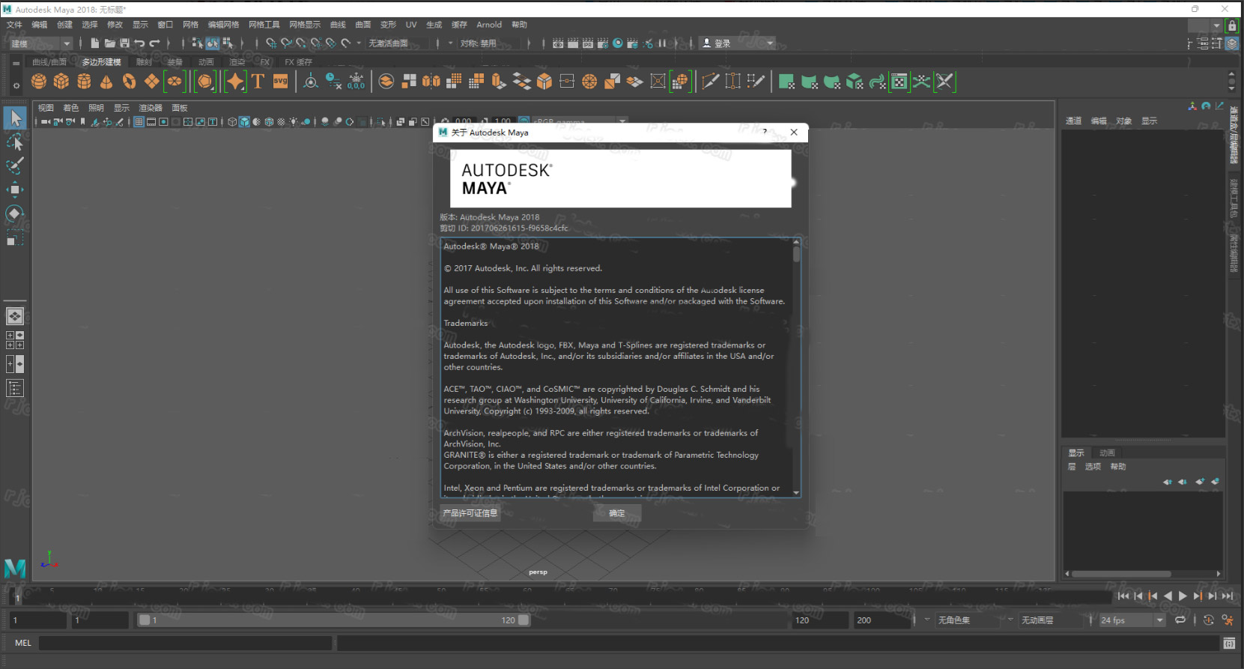Create a polygon torus from the shelf
Image resolution: width=1244 pixels, height=669 pixels.
point(129,82)
